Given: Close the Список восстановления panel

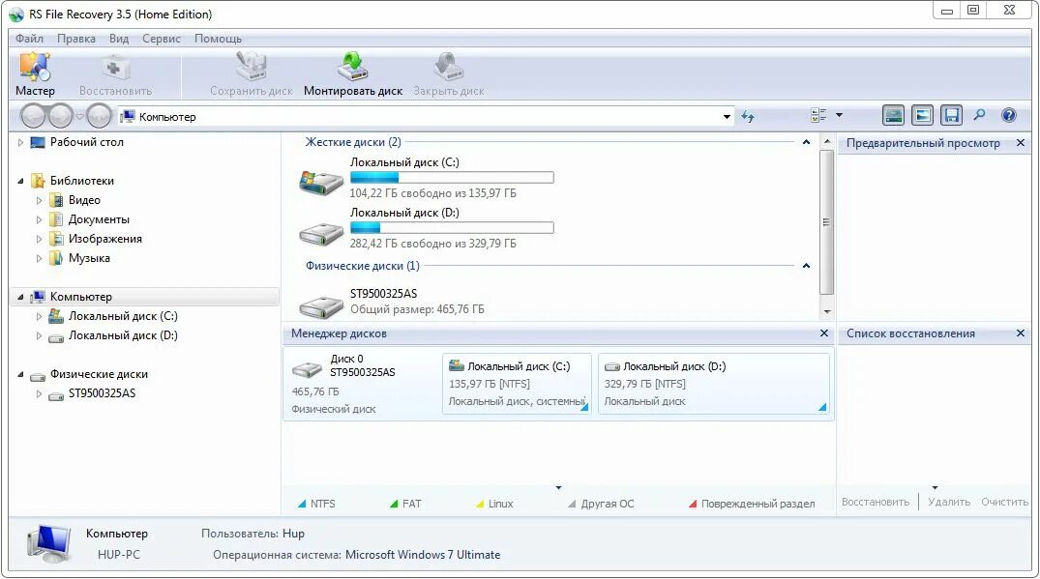Looking at the screenshot, I should tap(1021, 333).
